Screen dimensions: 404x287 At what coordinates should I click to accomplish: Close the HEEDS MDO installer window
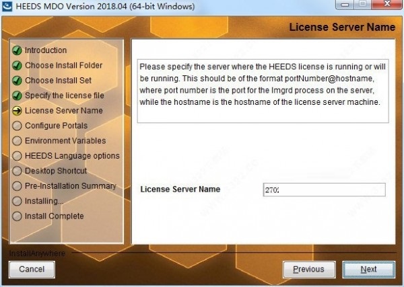(x=387, y=4)
